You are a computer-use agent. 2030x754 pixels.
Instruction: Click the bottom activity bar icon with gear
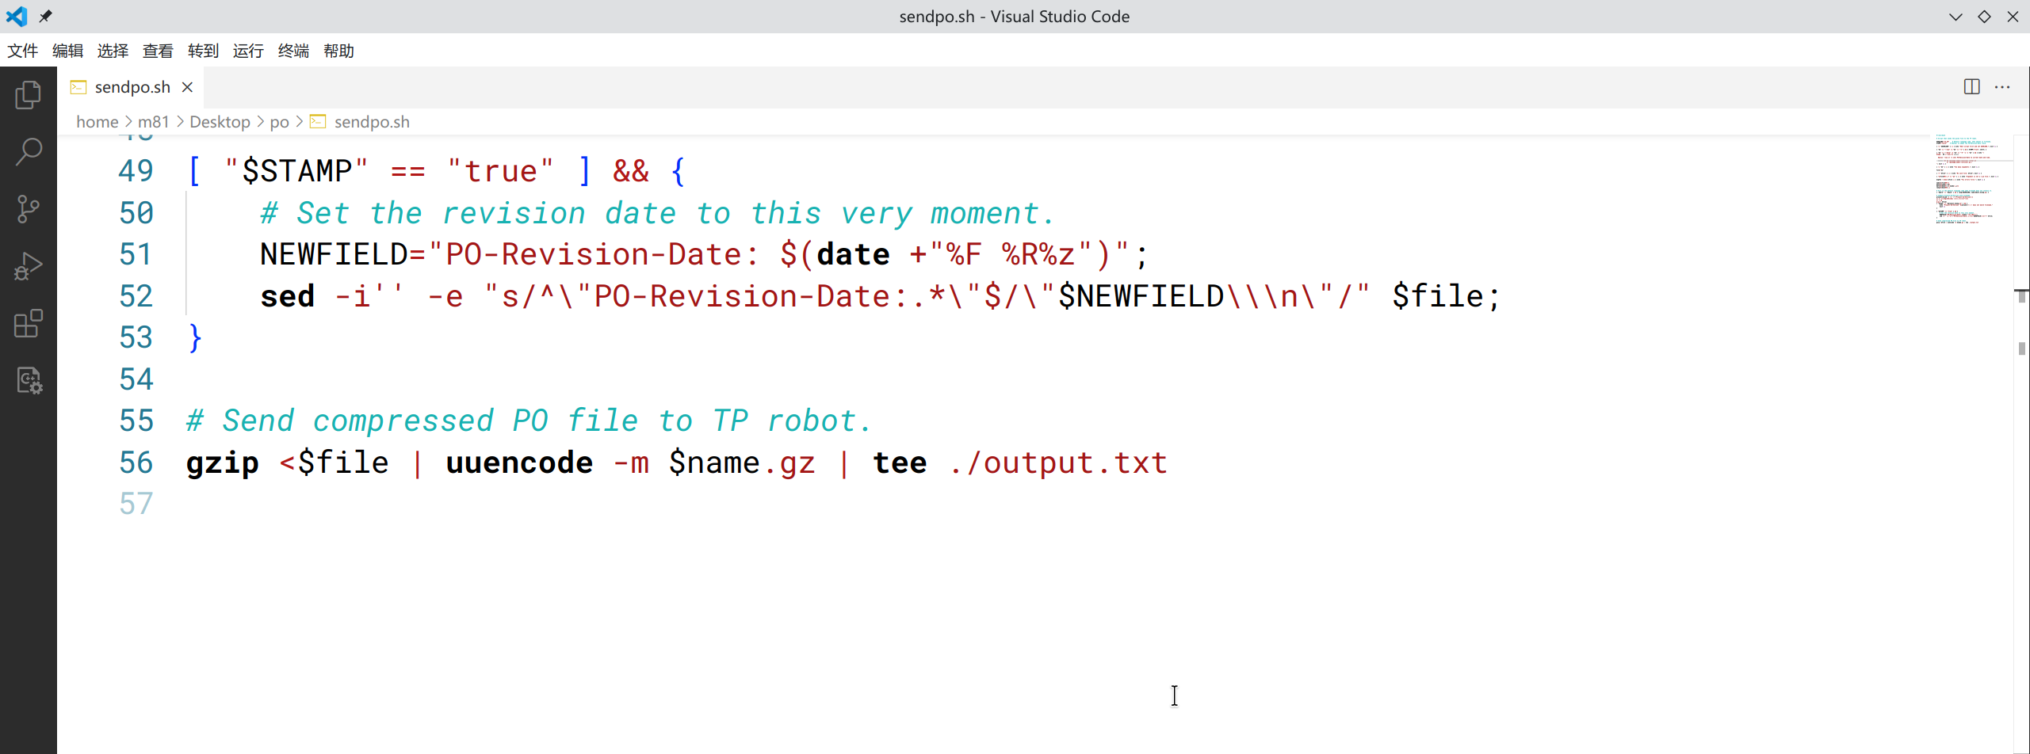pyautogui.click(x=29, y=381)
